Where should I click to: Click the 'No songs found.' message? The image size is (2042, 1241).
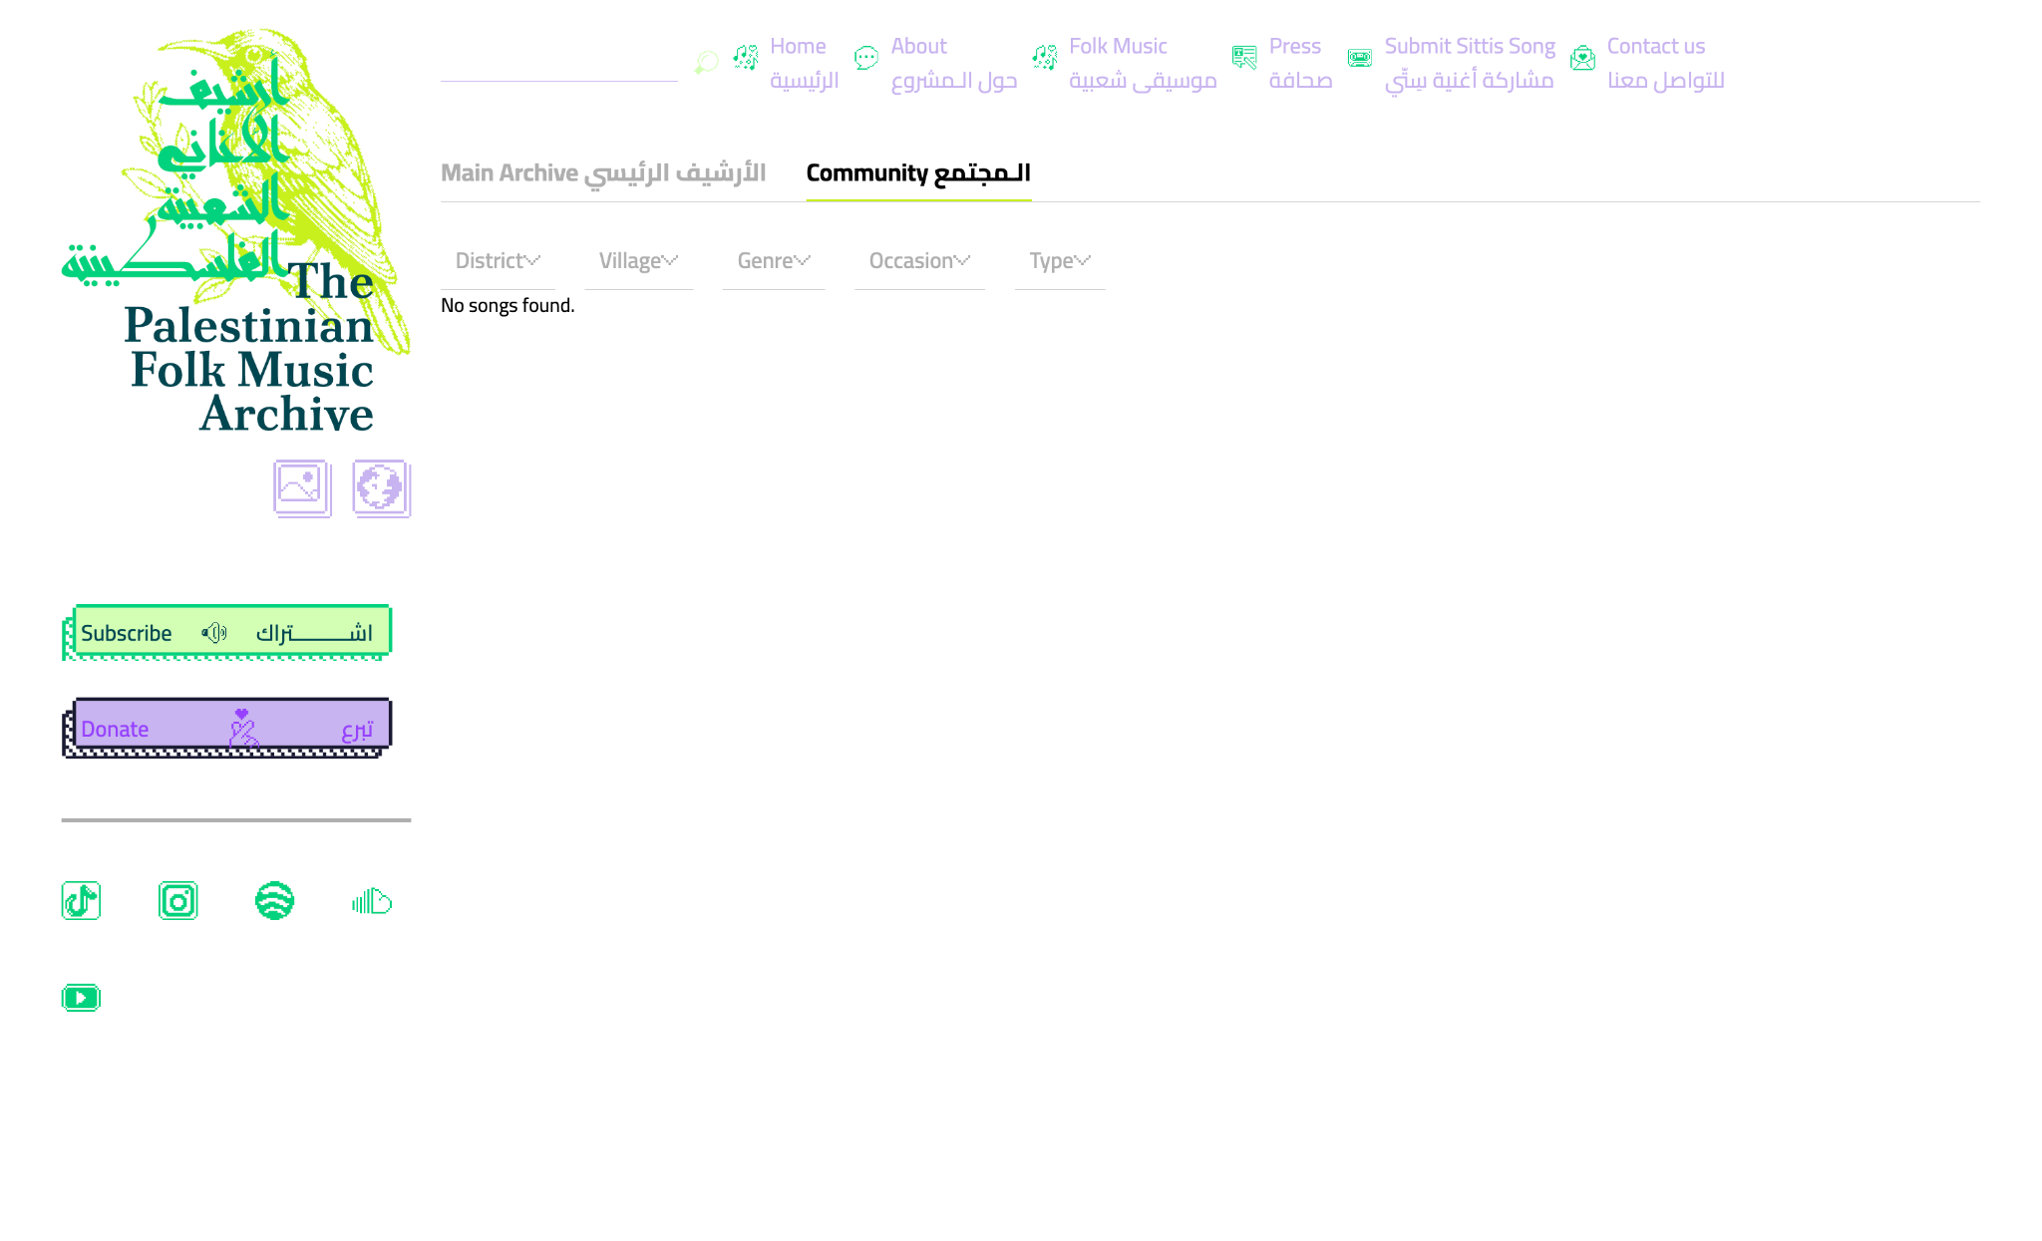point(508,306)
